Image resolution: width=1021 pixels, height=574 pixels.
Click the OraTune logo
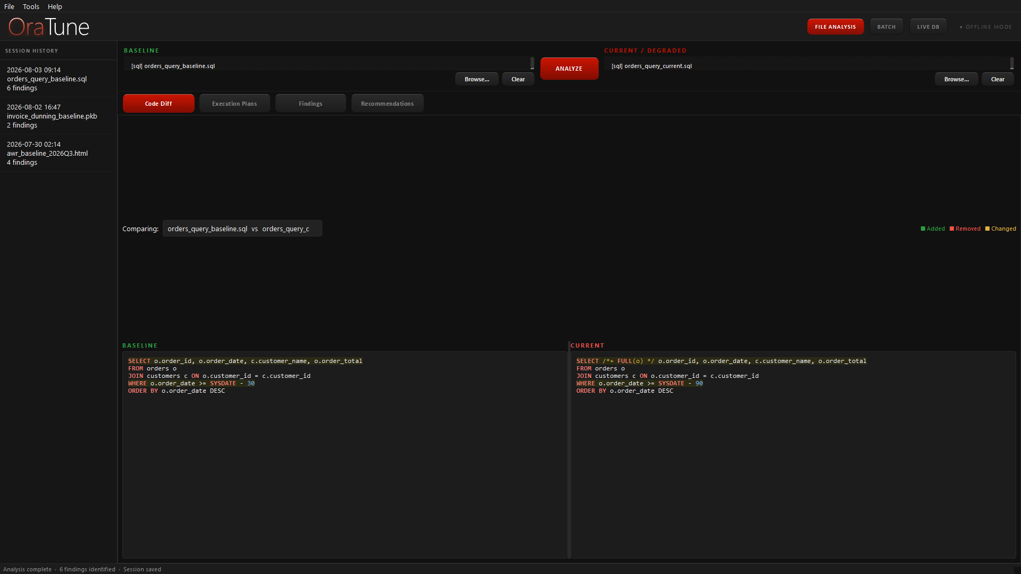[x=49, y=27]
